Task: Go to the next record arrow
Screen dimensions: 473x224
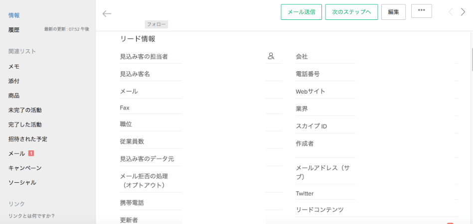Action: coord(463,12)
